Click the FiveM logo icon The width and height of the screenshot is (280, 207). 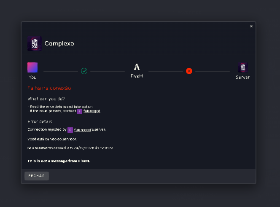[137, 67]
